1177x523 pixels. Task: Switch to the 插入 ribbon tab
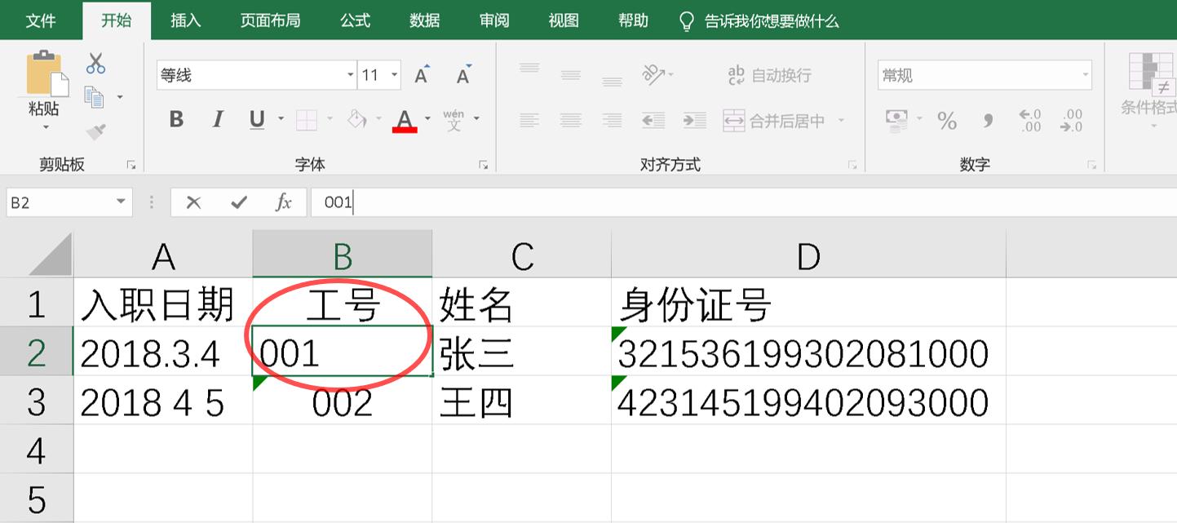(185, 20)
